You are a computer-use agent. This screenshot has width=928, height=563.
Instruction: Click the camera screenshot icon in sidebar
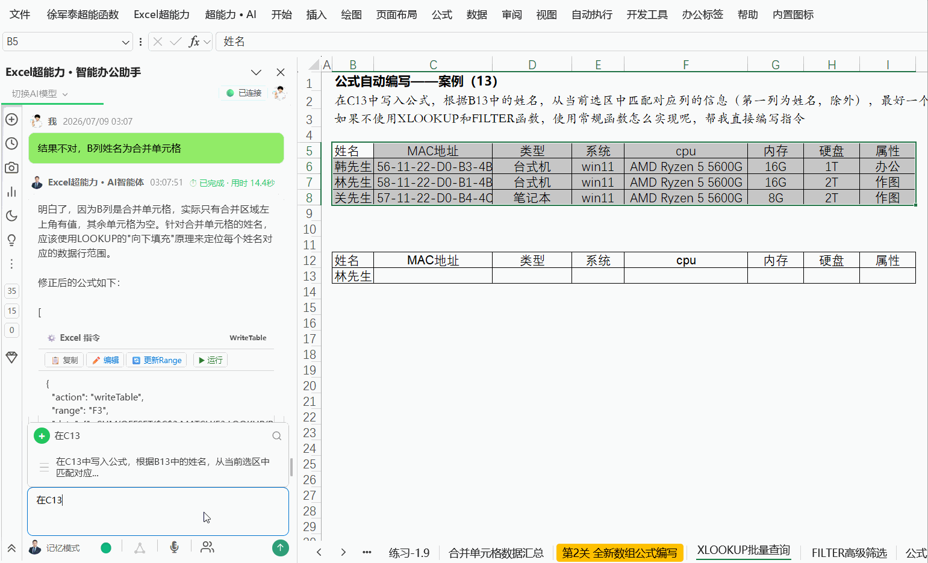pos(11,167)
